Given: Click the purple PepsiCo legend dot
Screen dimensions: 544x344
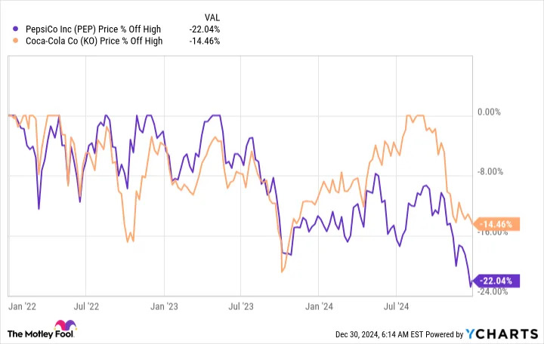Looking at the screenshot, I should 15,29.
